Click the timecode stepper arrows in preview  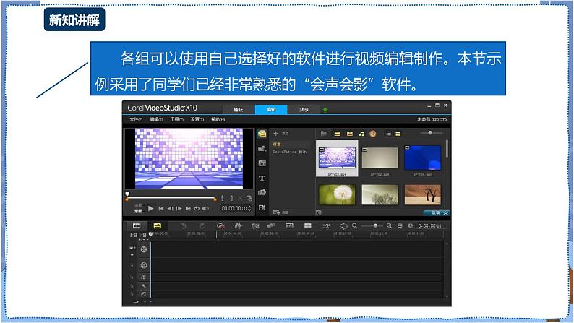pyautogui.click(x=249, y=208)
